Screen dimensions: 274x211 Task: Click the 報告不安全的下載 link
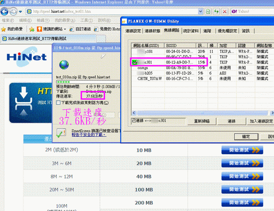(89, 135)
